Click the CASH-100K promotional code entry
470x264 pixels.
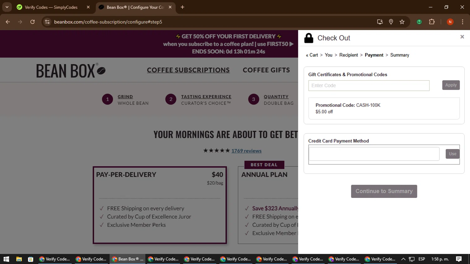[x=384, y=108]
